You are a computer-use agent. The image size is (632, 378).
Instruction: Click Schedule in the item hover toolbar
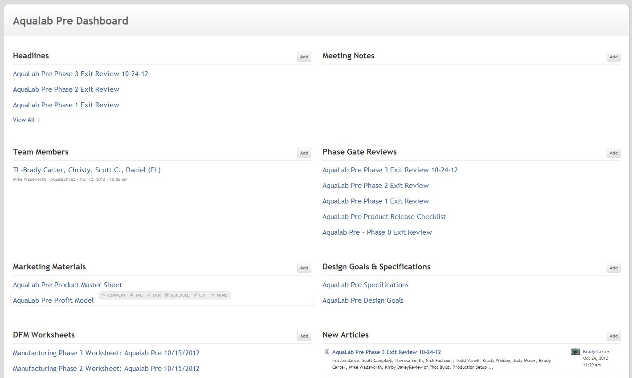[177, 295]
